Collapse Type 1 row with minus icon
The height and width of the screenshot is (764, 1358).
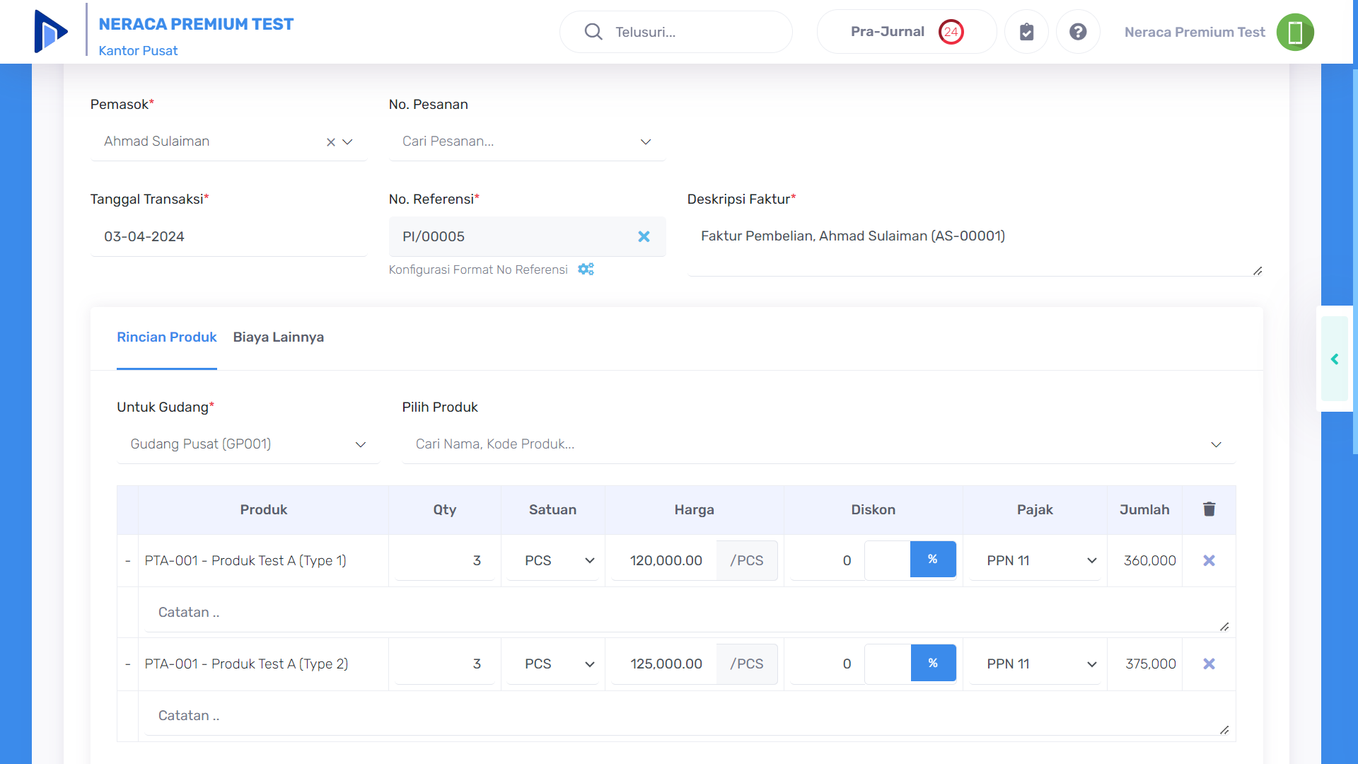[x=127, y=561]
